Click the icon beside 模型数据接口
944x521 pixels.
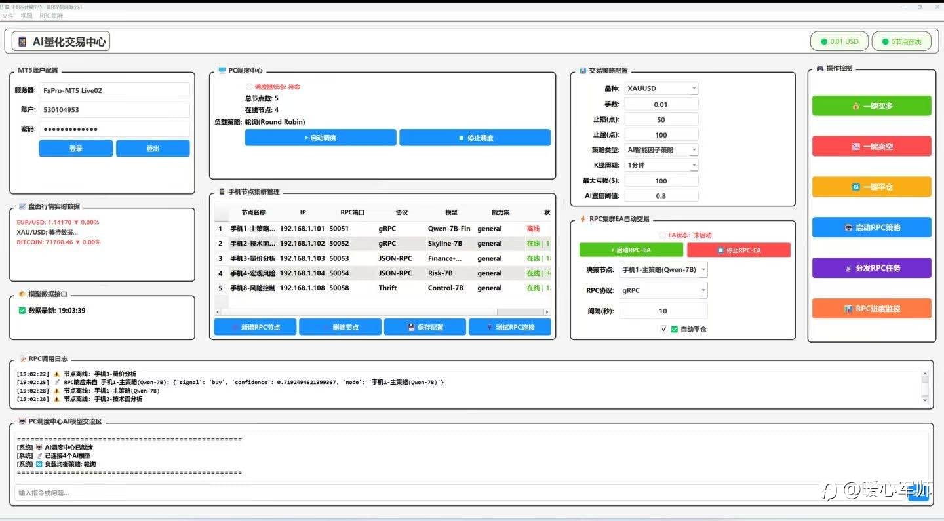(x=22, y=294)
